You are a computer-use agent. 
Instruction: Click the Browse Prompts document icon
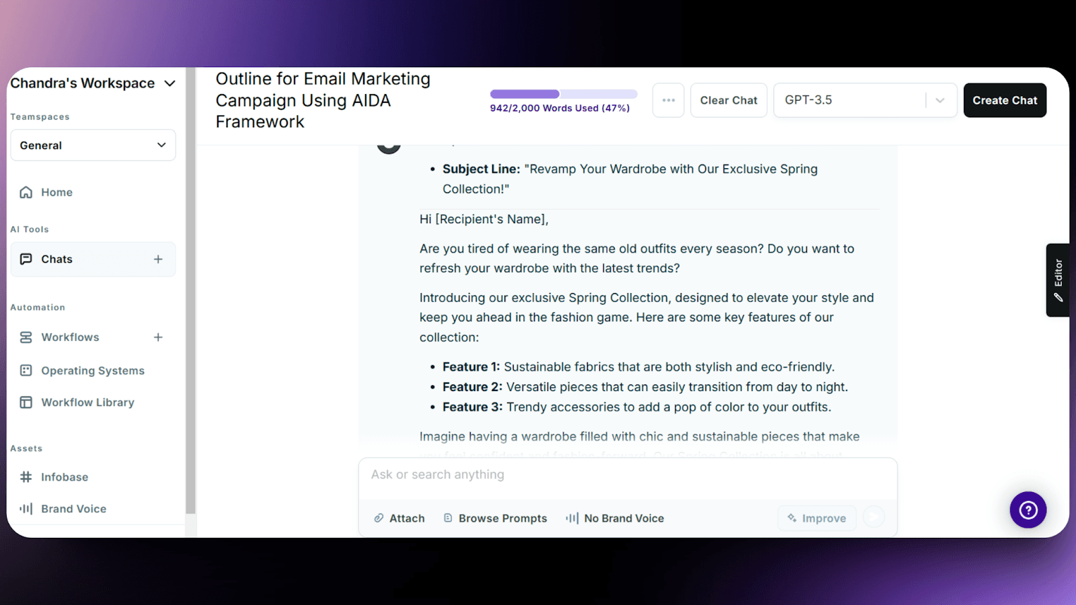(x=448, y=518)
